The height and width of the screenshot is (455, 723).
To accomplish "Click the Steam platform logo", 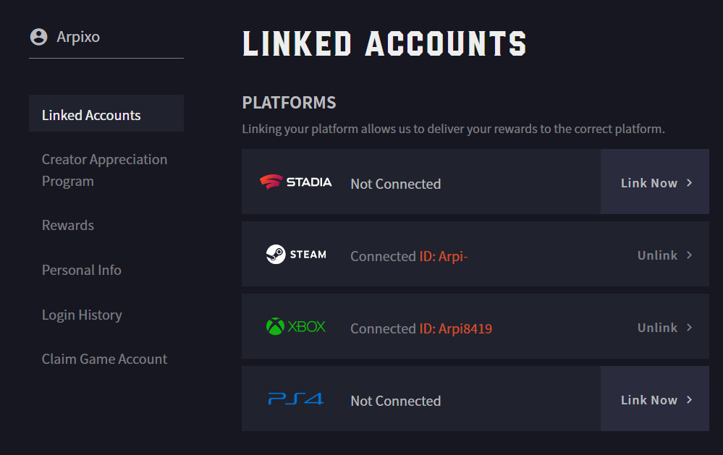I will point(296,255).
